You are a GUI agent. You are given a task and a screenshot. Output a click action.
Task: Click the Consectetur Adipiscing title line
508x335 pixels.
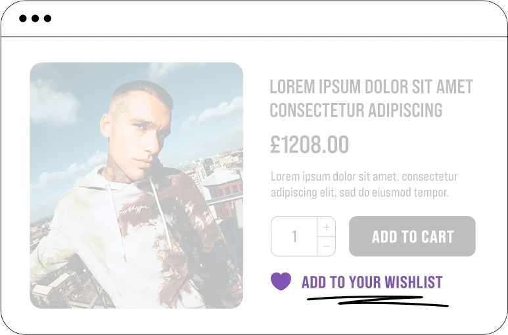pyautogui.click(x=356, y=110)
